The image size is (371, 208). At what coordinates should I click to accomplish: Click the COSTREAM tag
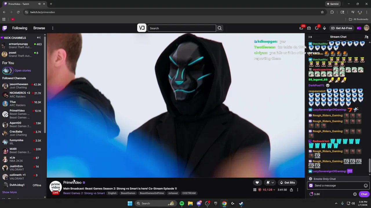[x=189, y=193]
